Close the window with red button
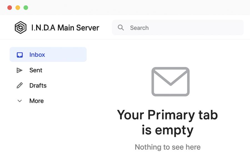The height and width of the screenshot is (167, 250). click(10, 8)
